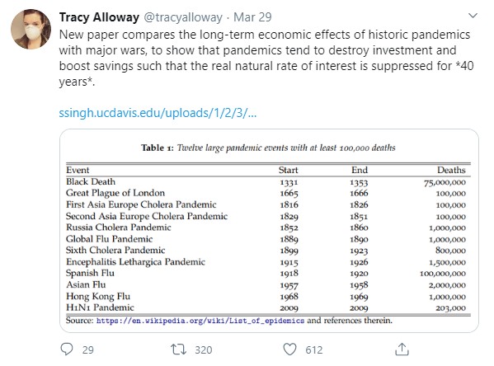Open Tracy Alloway's profile picture
Screen dimensions: 494x366
31,29
